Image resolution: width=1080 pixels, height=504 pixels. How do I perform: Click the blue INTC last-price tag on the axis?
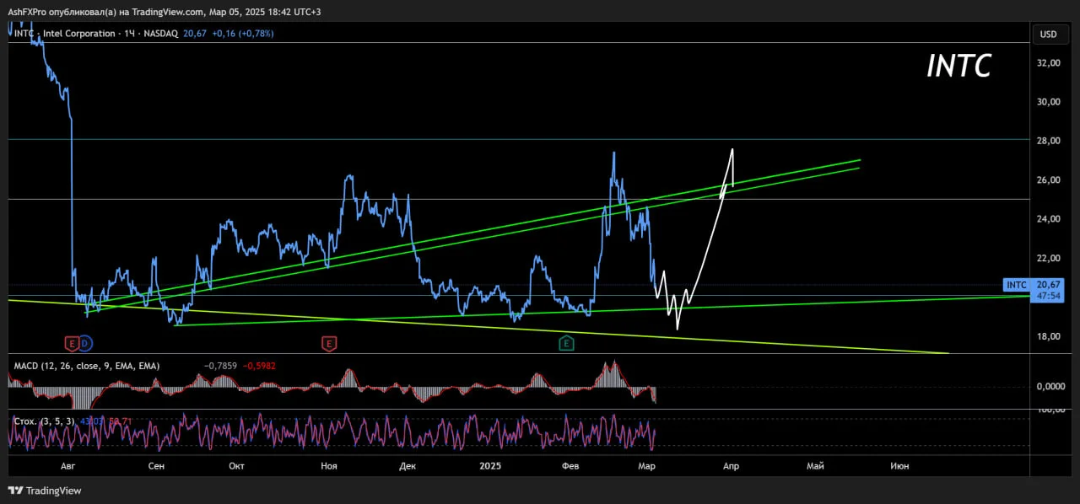click(1016, 285)
